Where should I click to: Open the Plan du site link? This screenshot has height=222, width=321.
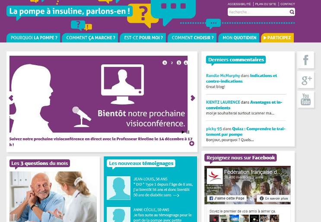(x=266, y=4)
